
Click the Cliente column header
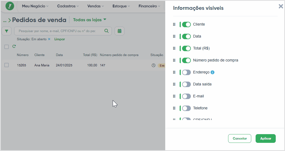click(39, 55)
